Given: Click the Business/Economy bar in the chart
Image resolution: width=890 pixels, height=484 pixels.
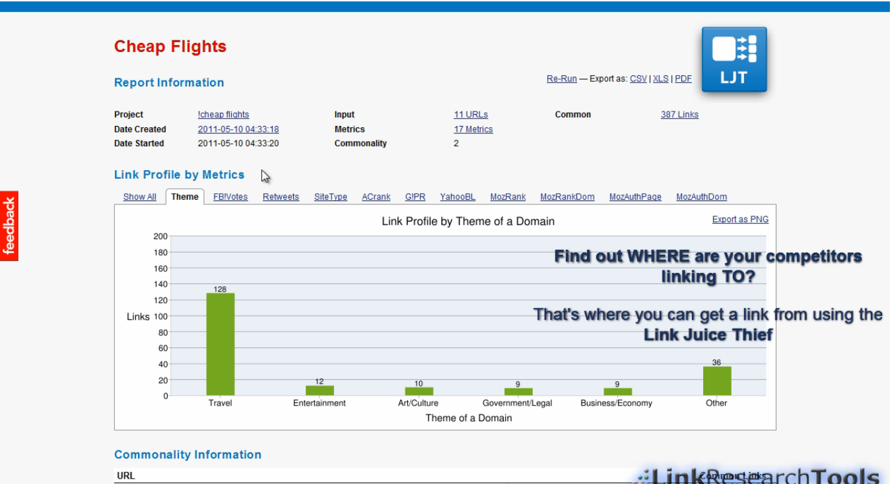Looking at the screenshot, I should 617,392.
